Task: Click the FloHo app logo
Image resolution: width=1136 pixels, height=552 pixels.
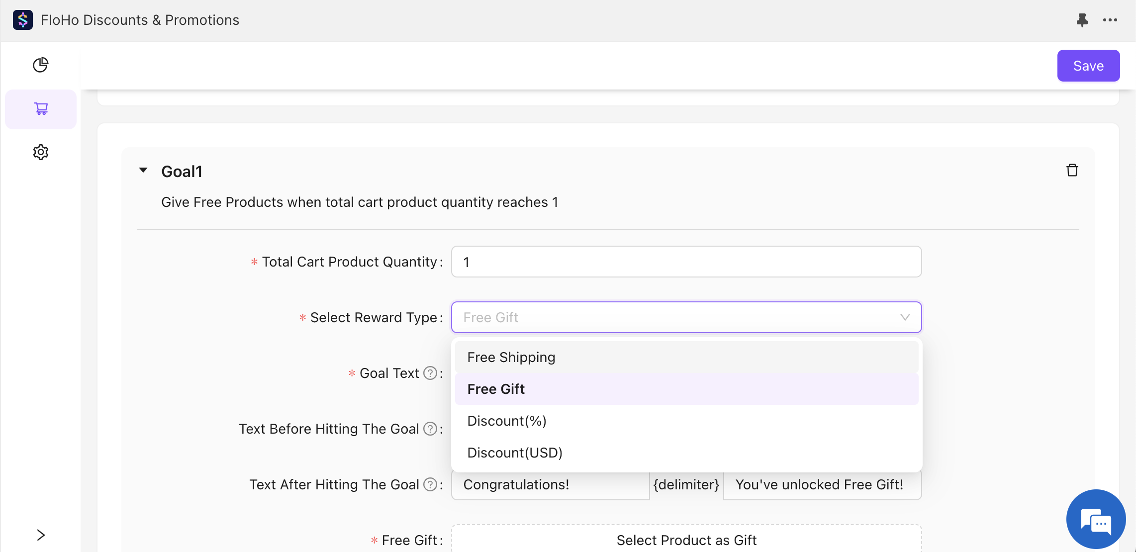Action: point(23,20)
